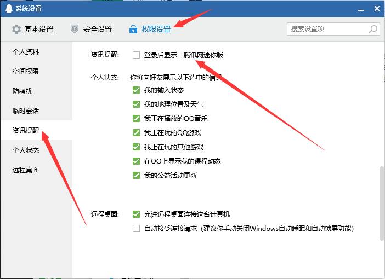The image size is (385, 279).
Task: Uncheck 我正在玩的QQ游戏
Action: pos(137,133)
